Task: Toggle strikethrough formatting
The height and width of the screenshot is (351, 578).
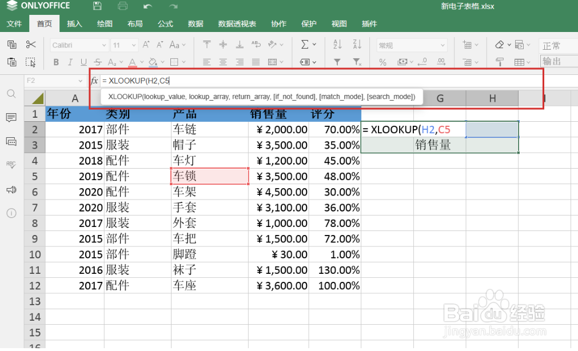Action: tap(98, 62)
